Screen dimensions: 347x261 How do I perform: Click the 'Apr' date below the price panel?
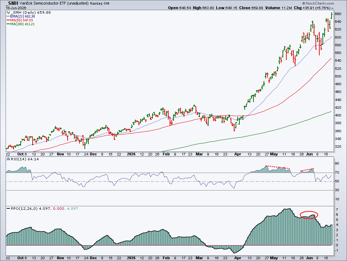point(238,154)
